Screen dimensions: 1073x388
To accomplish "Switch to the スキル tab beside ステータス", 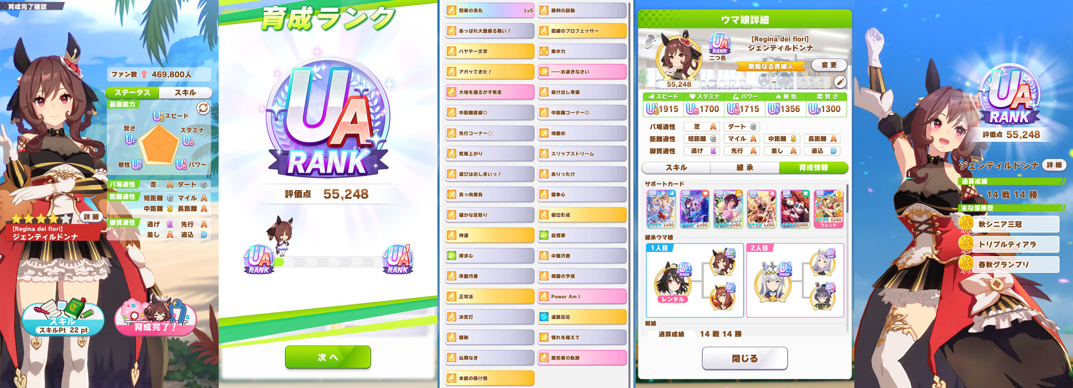I will [185, 92].
